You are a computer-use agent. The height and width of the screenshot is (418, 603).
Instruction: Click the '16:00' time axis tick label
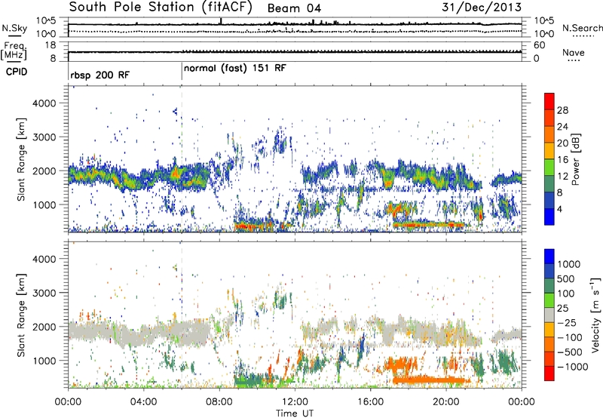click(x=370, y=402)
